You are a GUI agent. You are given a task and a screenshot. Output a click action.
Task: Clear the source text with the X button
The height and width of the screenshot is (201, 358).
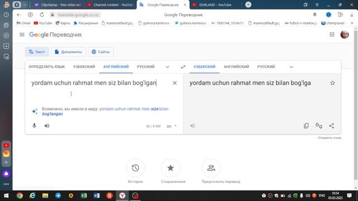pyautogui.click(x=175, y=83)
